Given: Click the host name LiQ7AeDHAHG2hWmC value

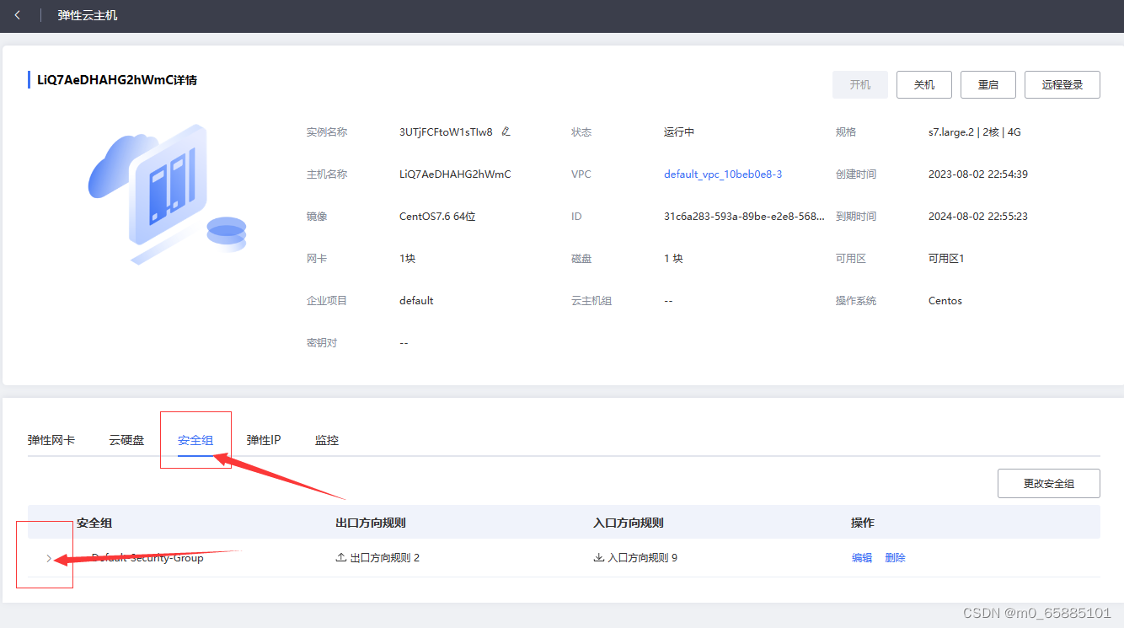Looking at the screenshot, I should [455, 174].
